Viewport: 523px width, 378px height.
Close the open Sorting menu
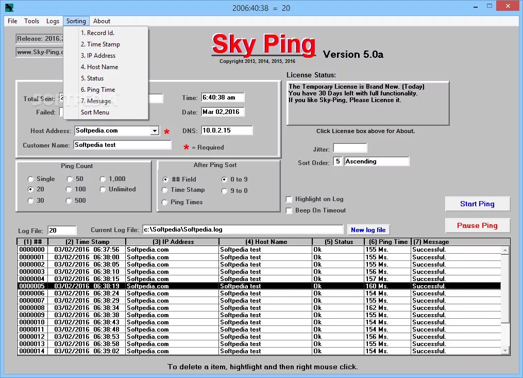click(x=76, y=21)
